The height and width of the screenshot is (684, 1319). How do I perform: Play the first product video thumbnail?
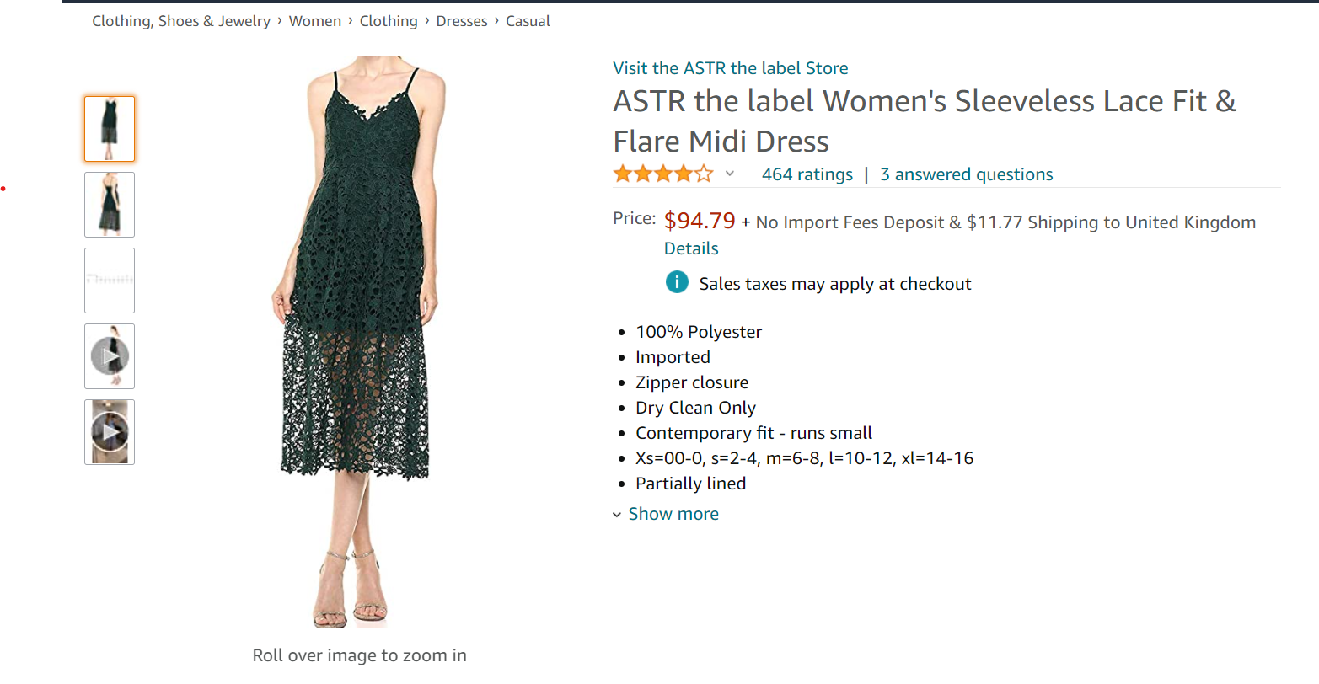click(x=110, y=356)
